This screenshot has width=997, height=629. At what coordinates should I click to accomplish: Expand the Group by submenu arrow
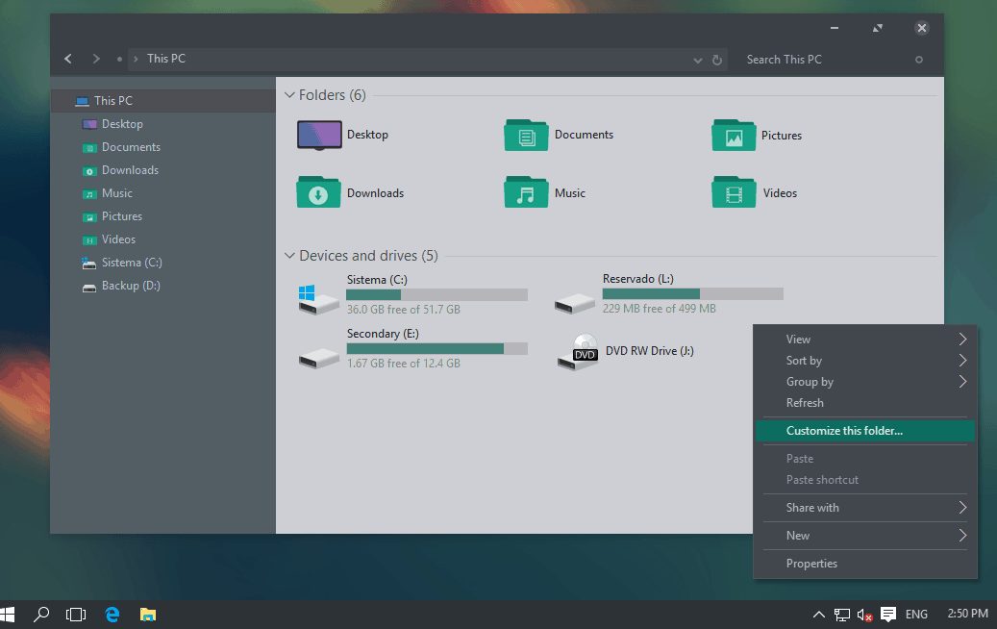pyautogui.click(x=962, y=381)
